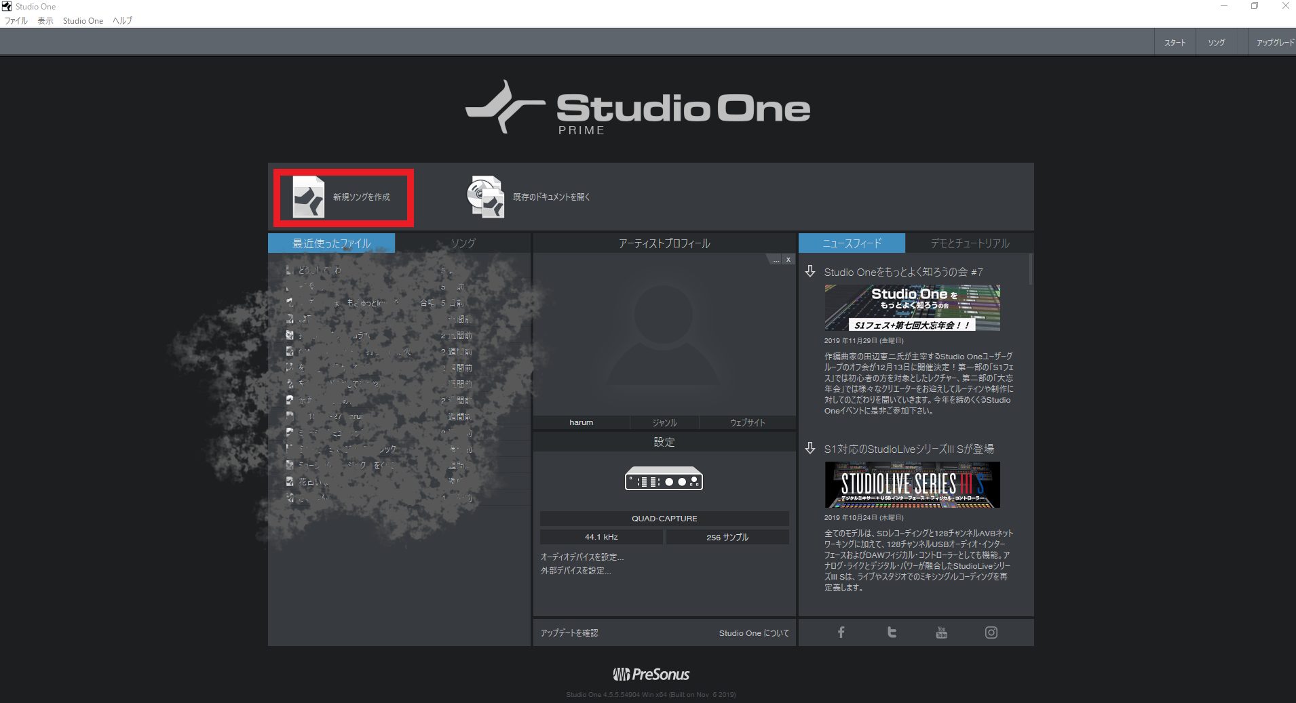Image resolution: width=1296 pixels, height=703 pixels.
Task: Click the ウェブサイト field
Action: point(747,422)
